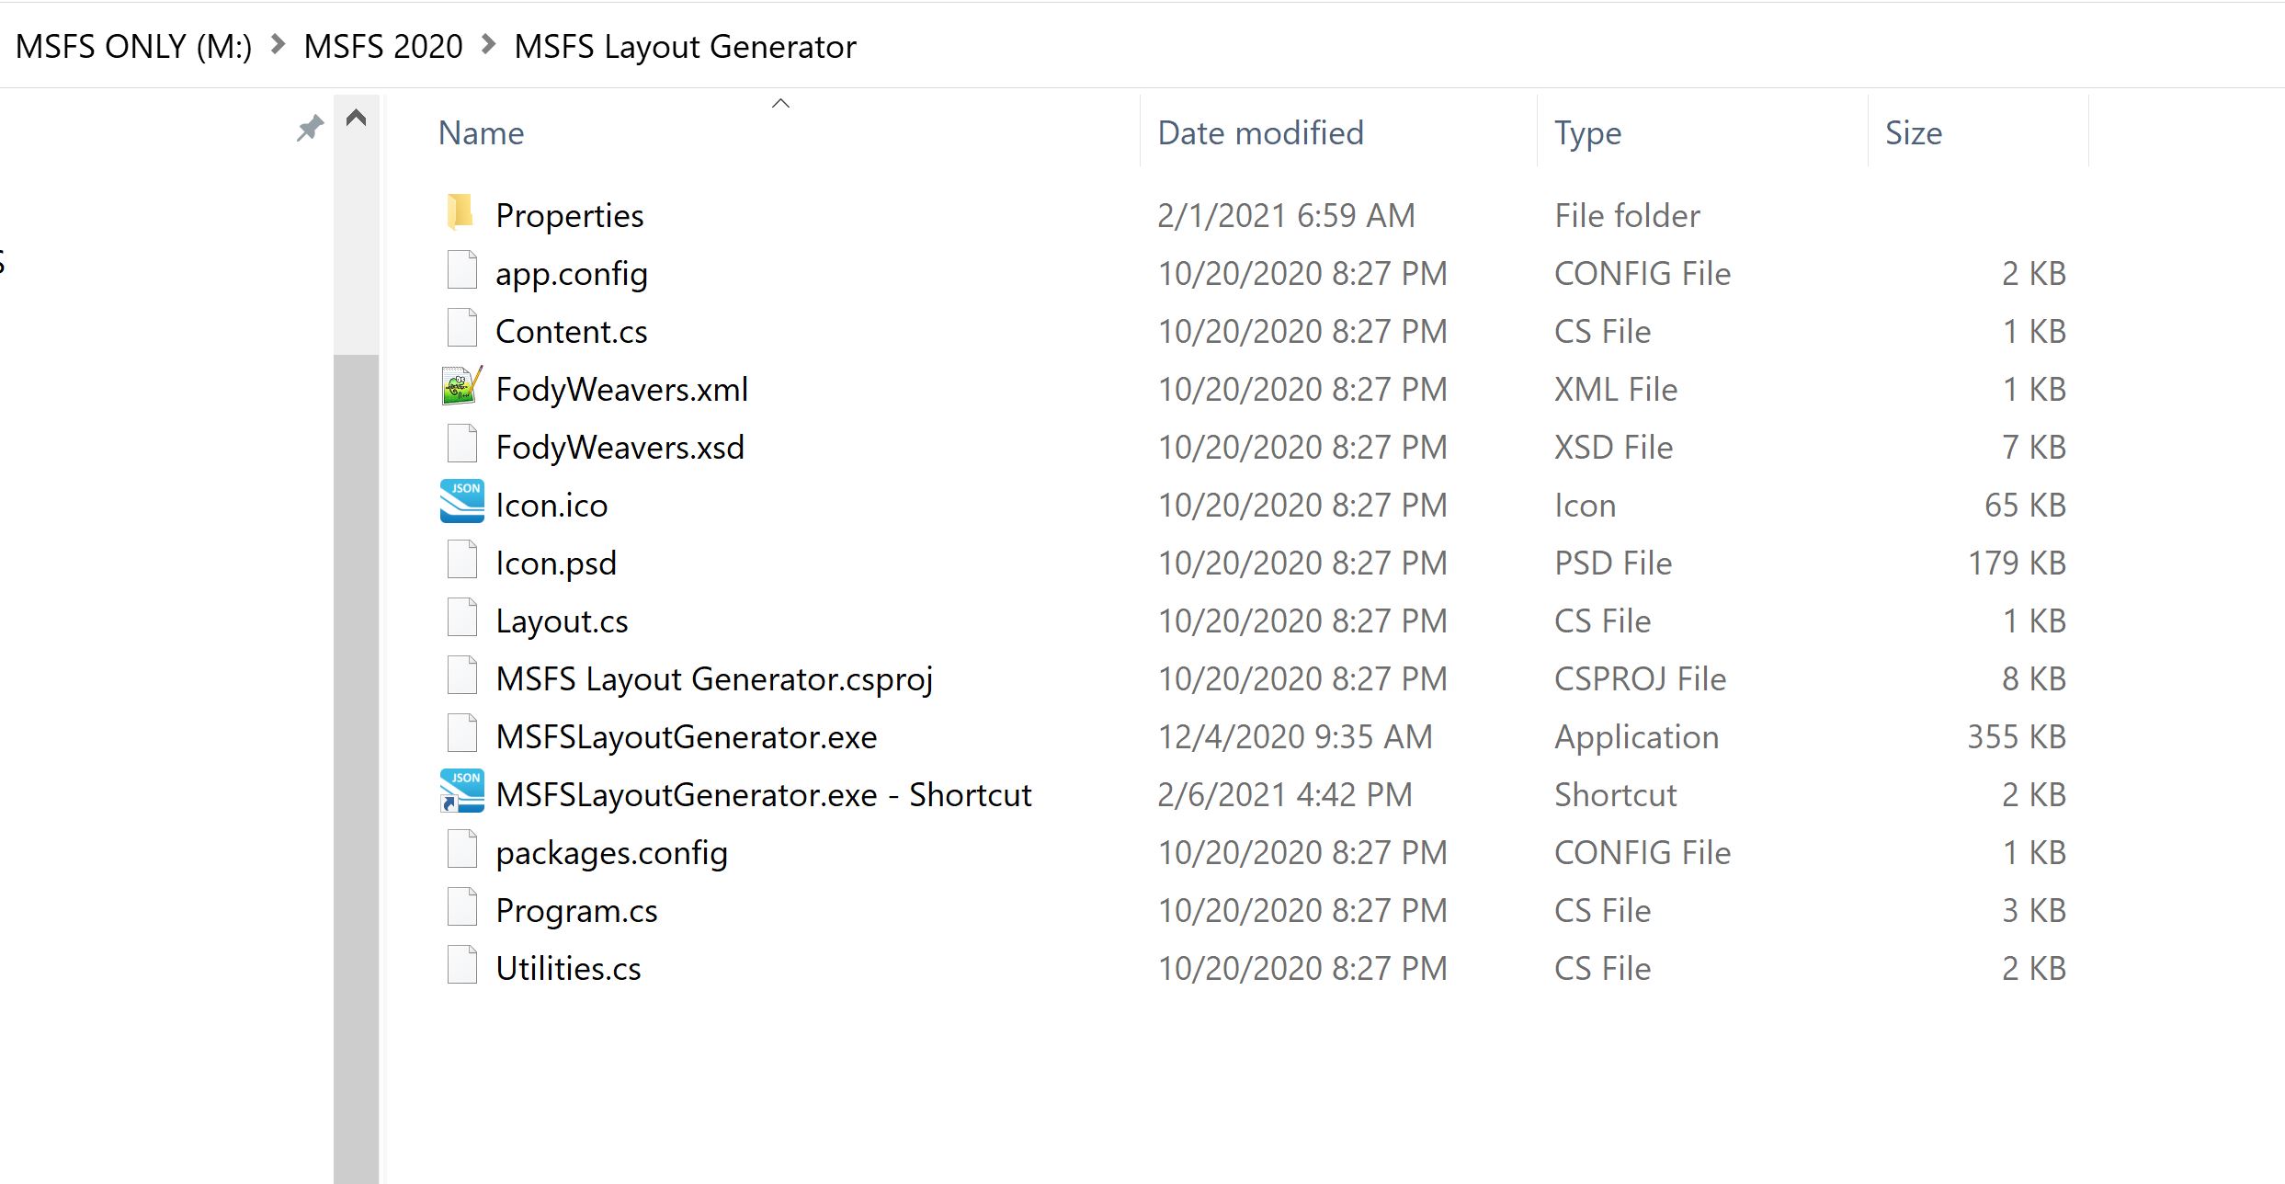Select MSFS Layout Generator.csproj file name
The width and height of the screenshot is (2285, 1184).
[x=714, y=679]
